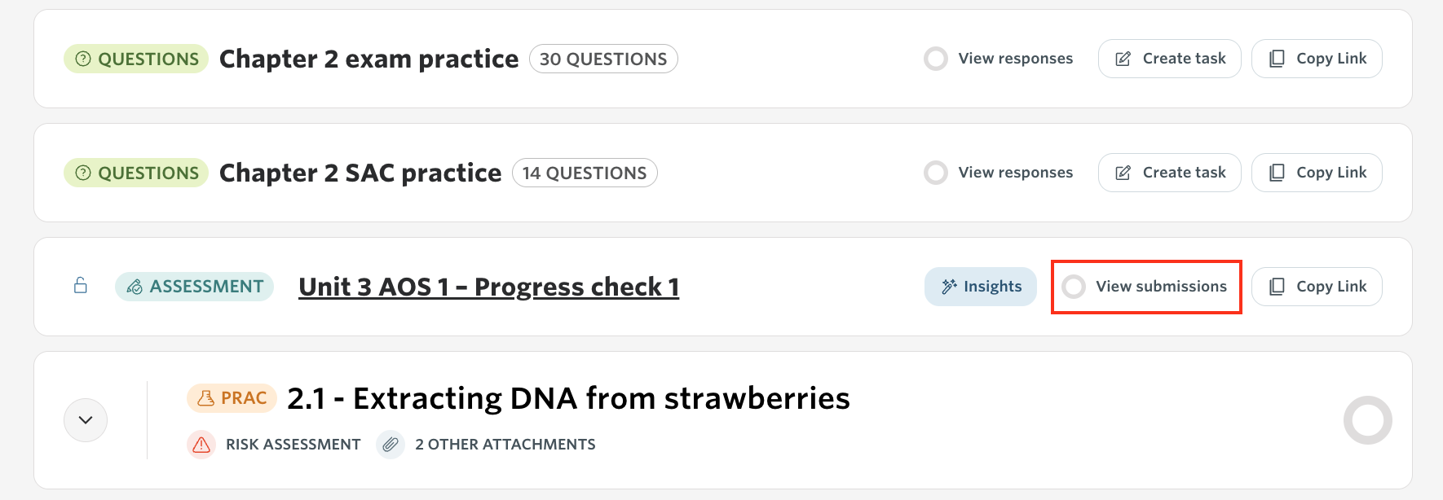
Task: Create task for Chapter 2 SAC practice
Action: click(1170, 173)
